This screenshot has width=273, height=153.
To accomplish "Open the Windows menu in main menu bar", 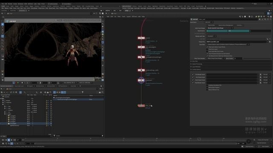I will pos(20,4).
